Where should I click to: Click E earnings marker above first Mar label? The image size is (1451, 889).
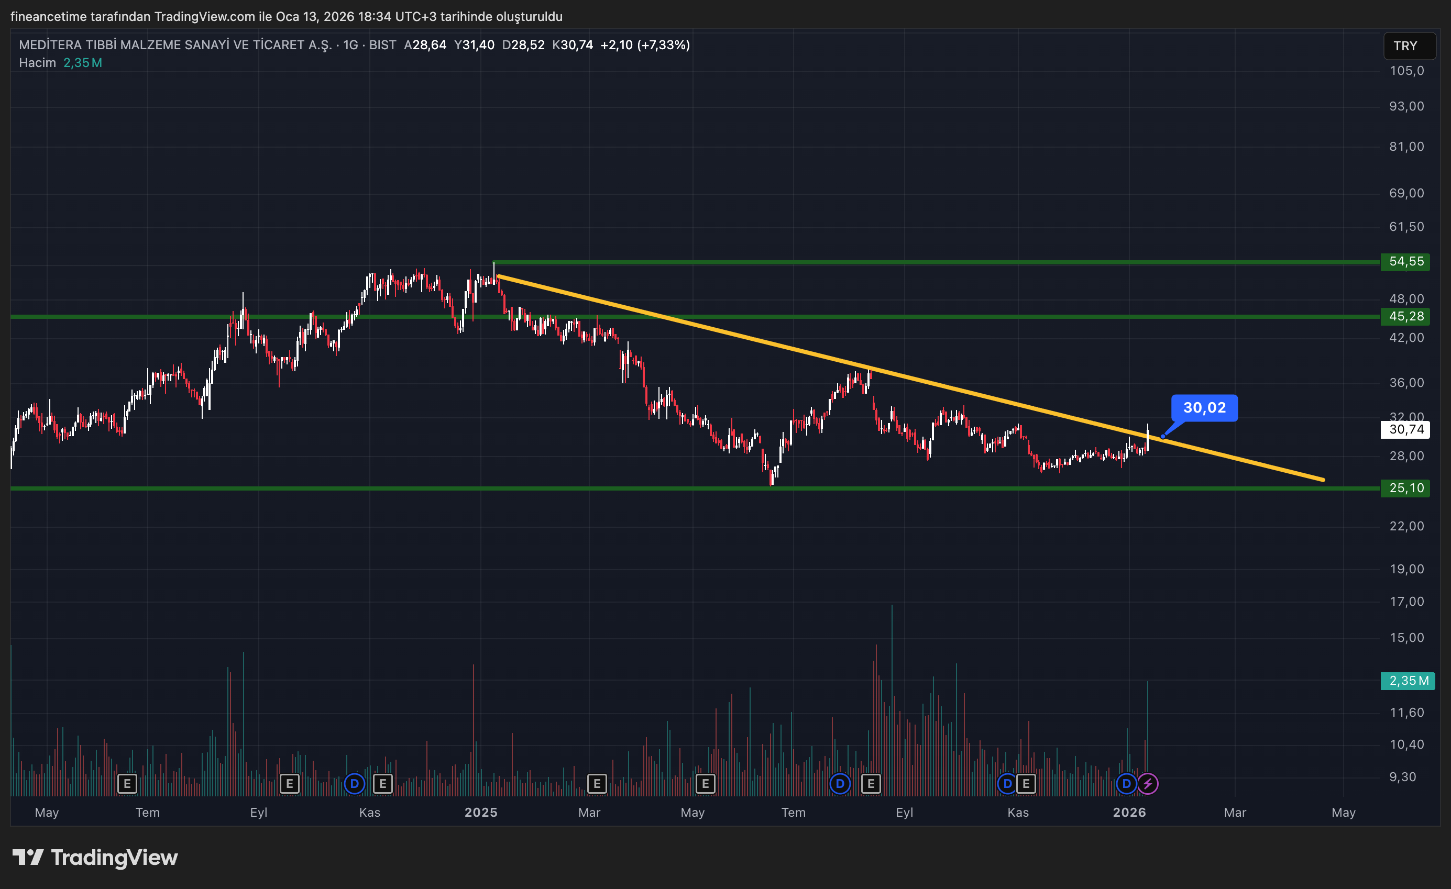coord(597,784)
